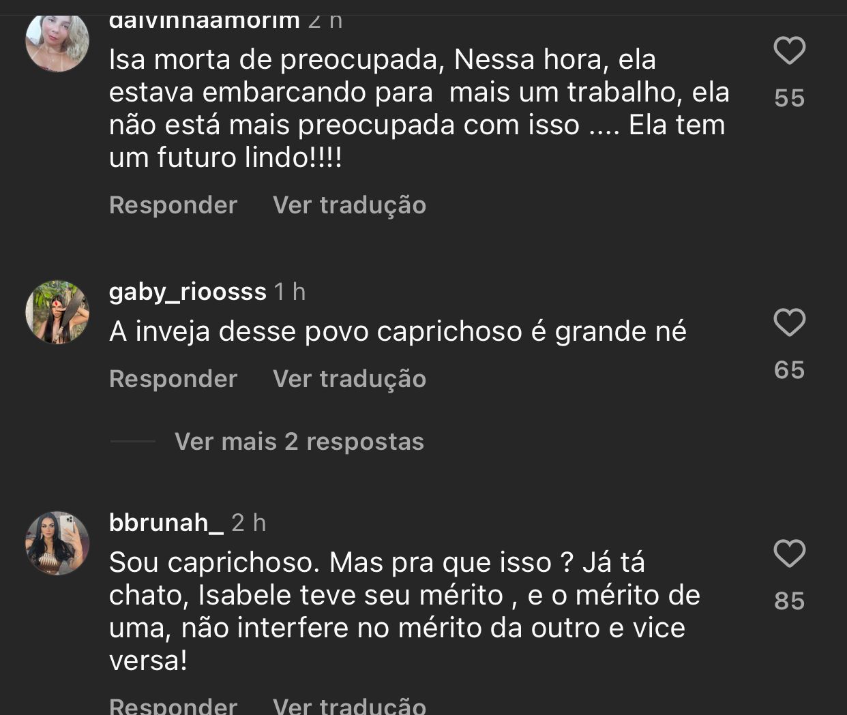
Task: Tap the heart icon on gaby_rioosss's comment
Action: (x=790, y=322)
